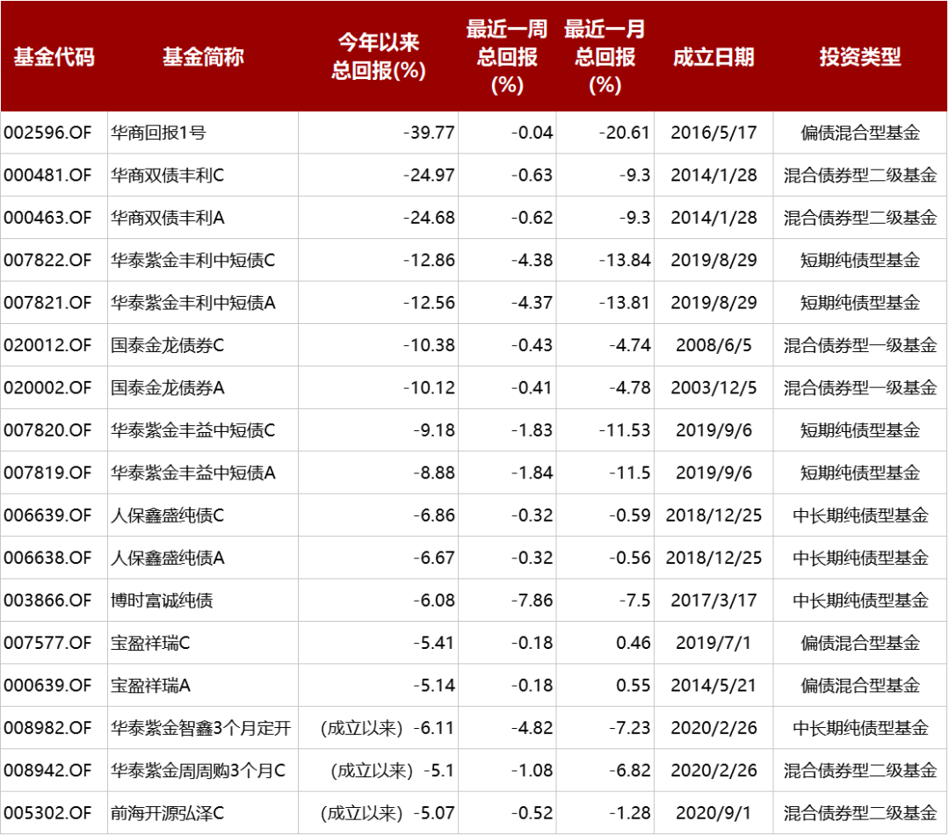Click the date 2003/12/5
Screen dimensions: 949x836
(x=714, y=387)
